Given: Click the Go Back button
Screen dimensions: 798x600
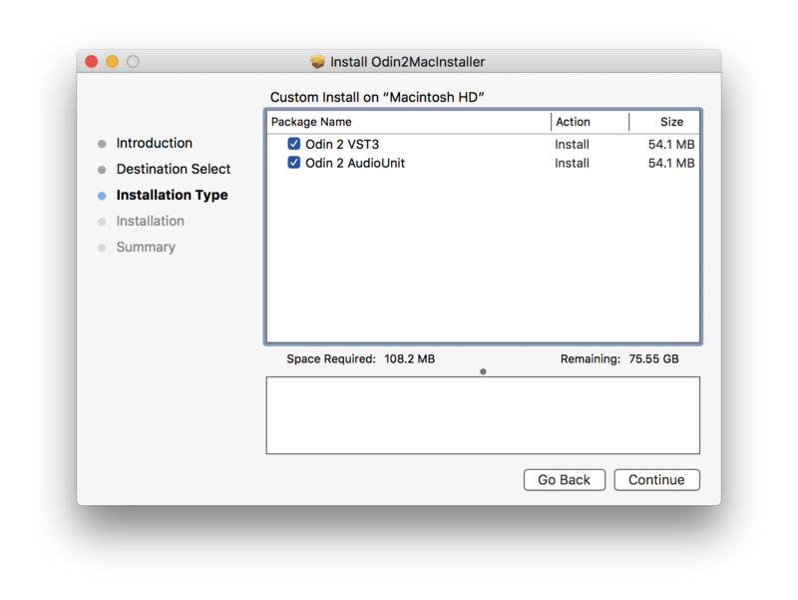Looking at the screenshot, I should (x=564, y=480).
